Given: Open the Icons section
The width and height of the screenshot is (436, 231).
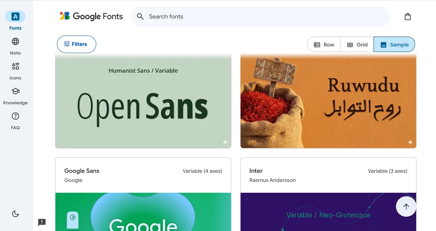Looking at the screenshot, I should coord(15,71).
